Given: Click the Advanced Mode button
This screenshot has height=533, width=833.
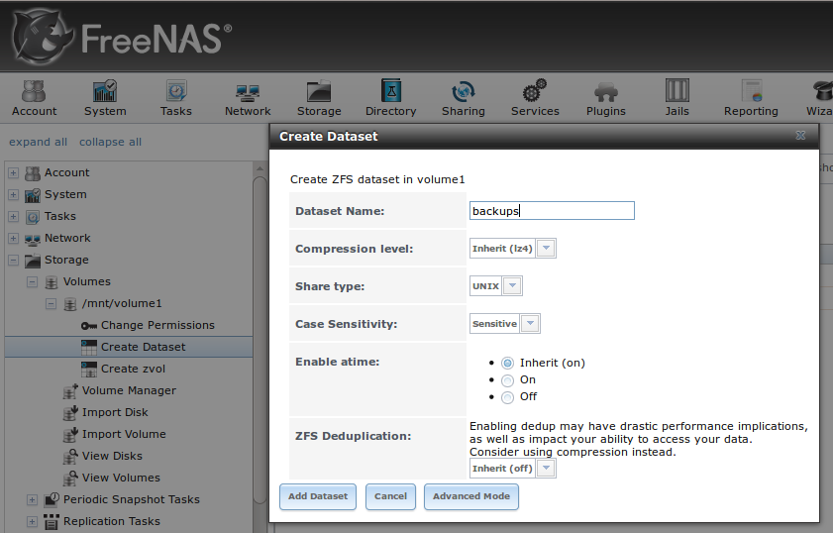Looking at the screenshot, I should pyautogui.click(x=471, y=496).
